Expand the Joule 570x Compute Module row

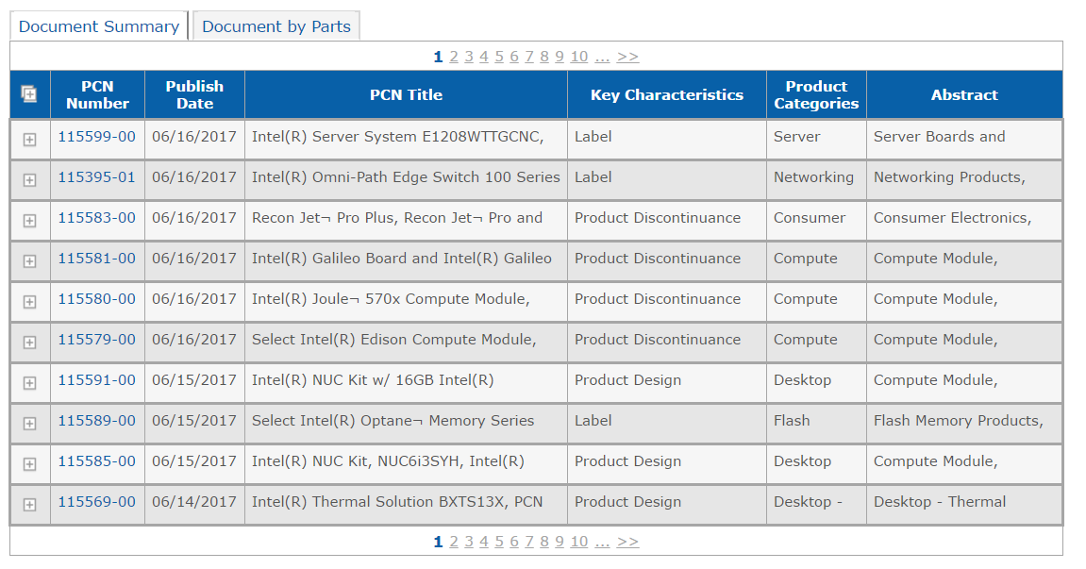point(29,302)
